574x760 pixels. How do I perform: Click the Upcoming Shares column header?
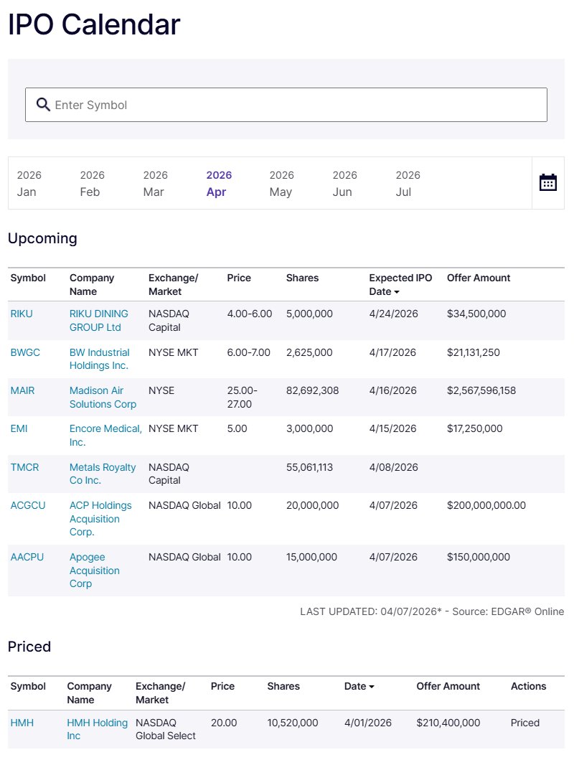pos(302,278)
